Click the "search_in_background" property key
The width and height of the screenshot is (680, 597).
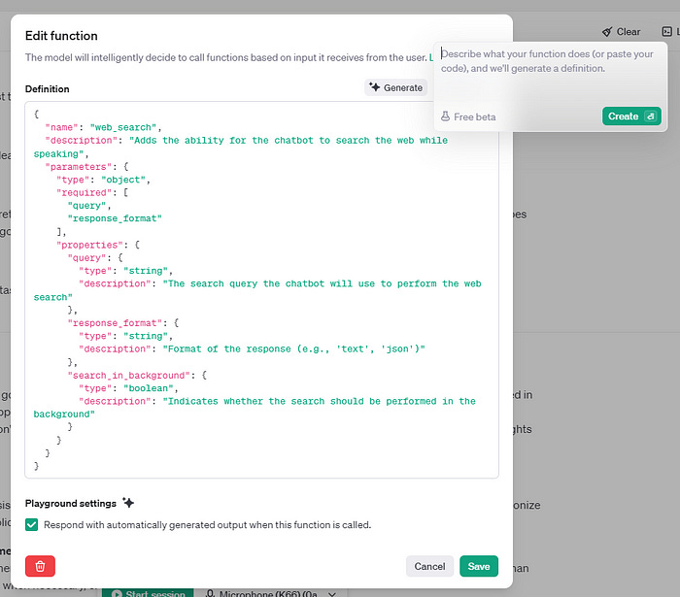(x=129, y=375)
